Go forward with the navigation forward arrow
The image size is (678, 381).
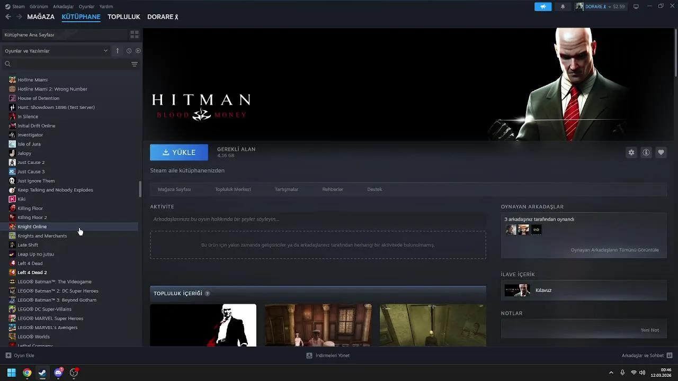click(19, 17)
